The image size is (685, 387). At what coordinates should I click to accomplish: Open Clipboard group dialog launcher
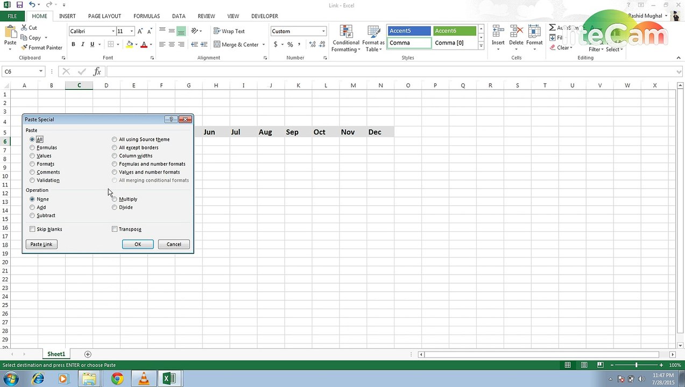pos(63,58)
